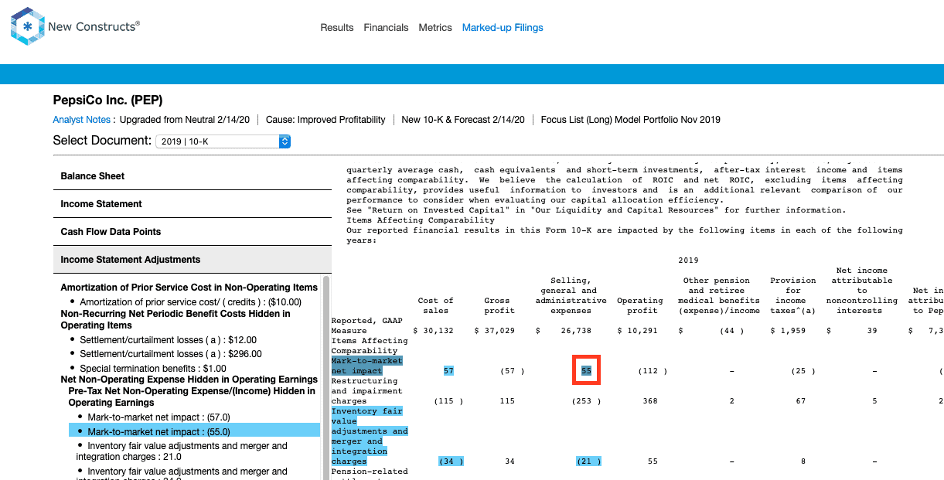Select Settlement/curtailment losses $296.00 item
Viewport: 944px width, 480px height.
(x=171, y=354)
